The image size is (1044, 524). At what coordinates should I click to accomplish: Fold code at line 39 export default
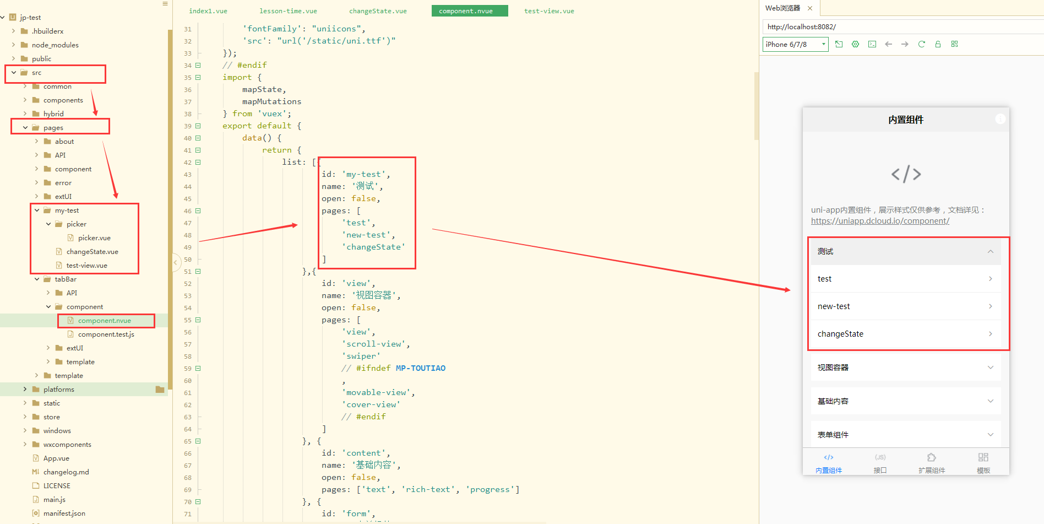pos(198,126)
